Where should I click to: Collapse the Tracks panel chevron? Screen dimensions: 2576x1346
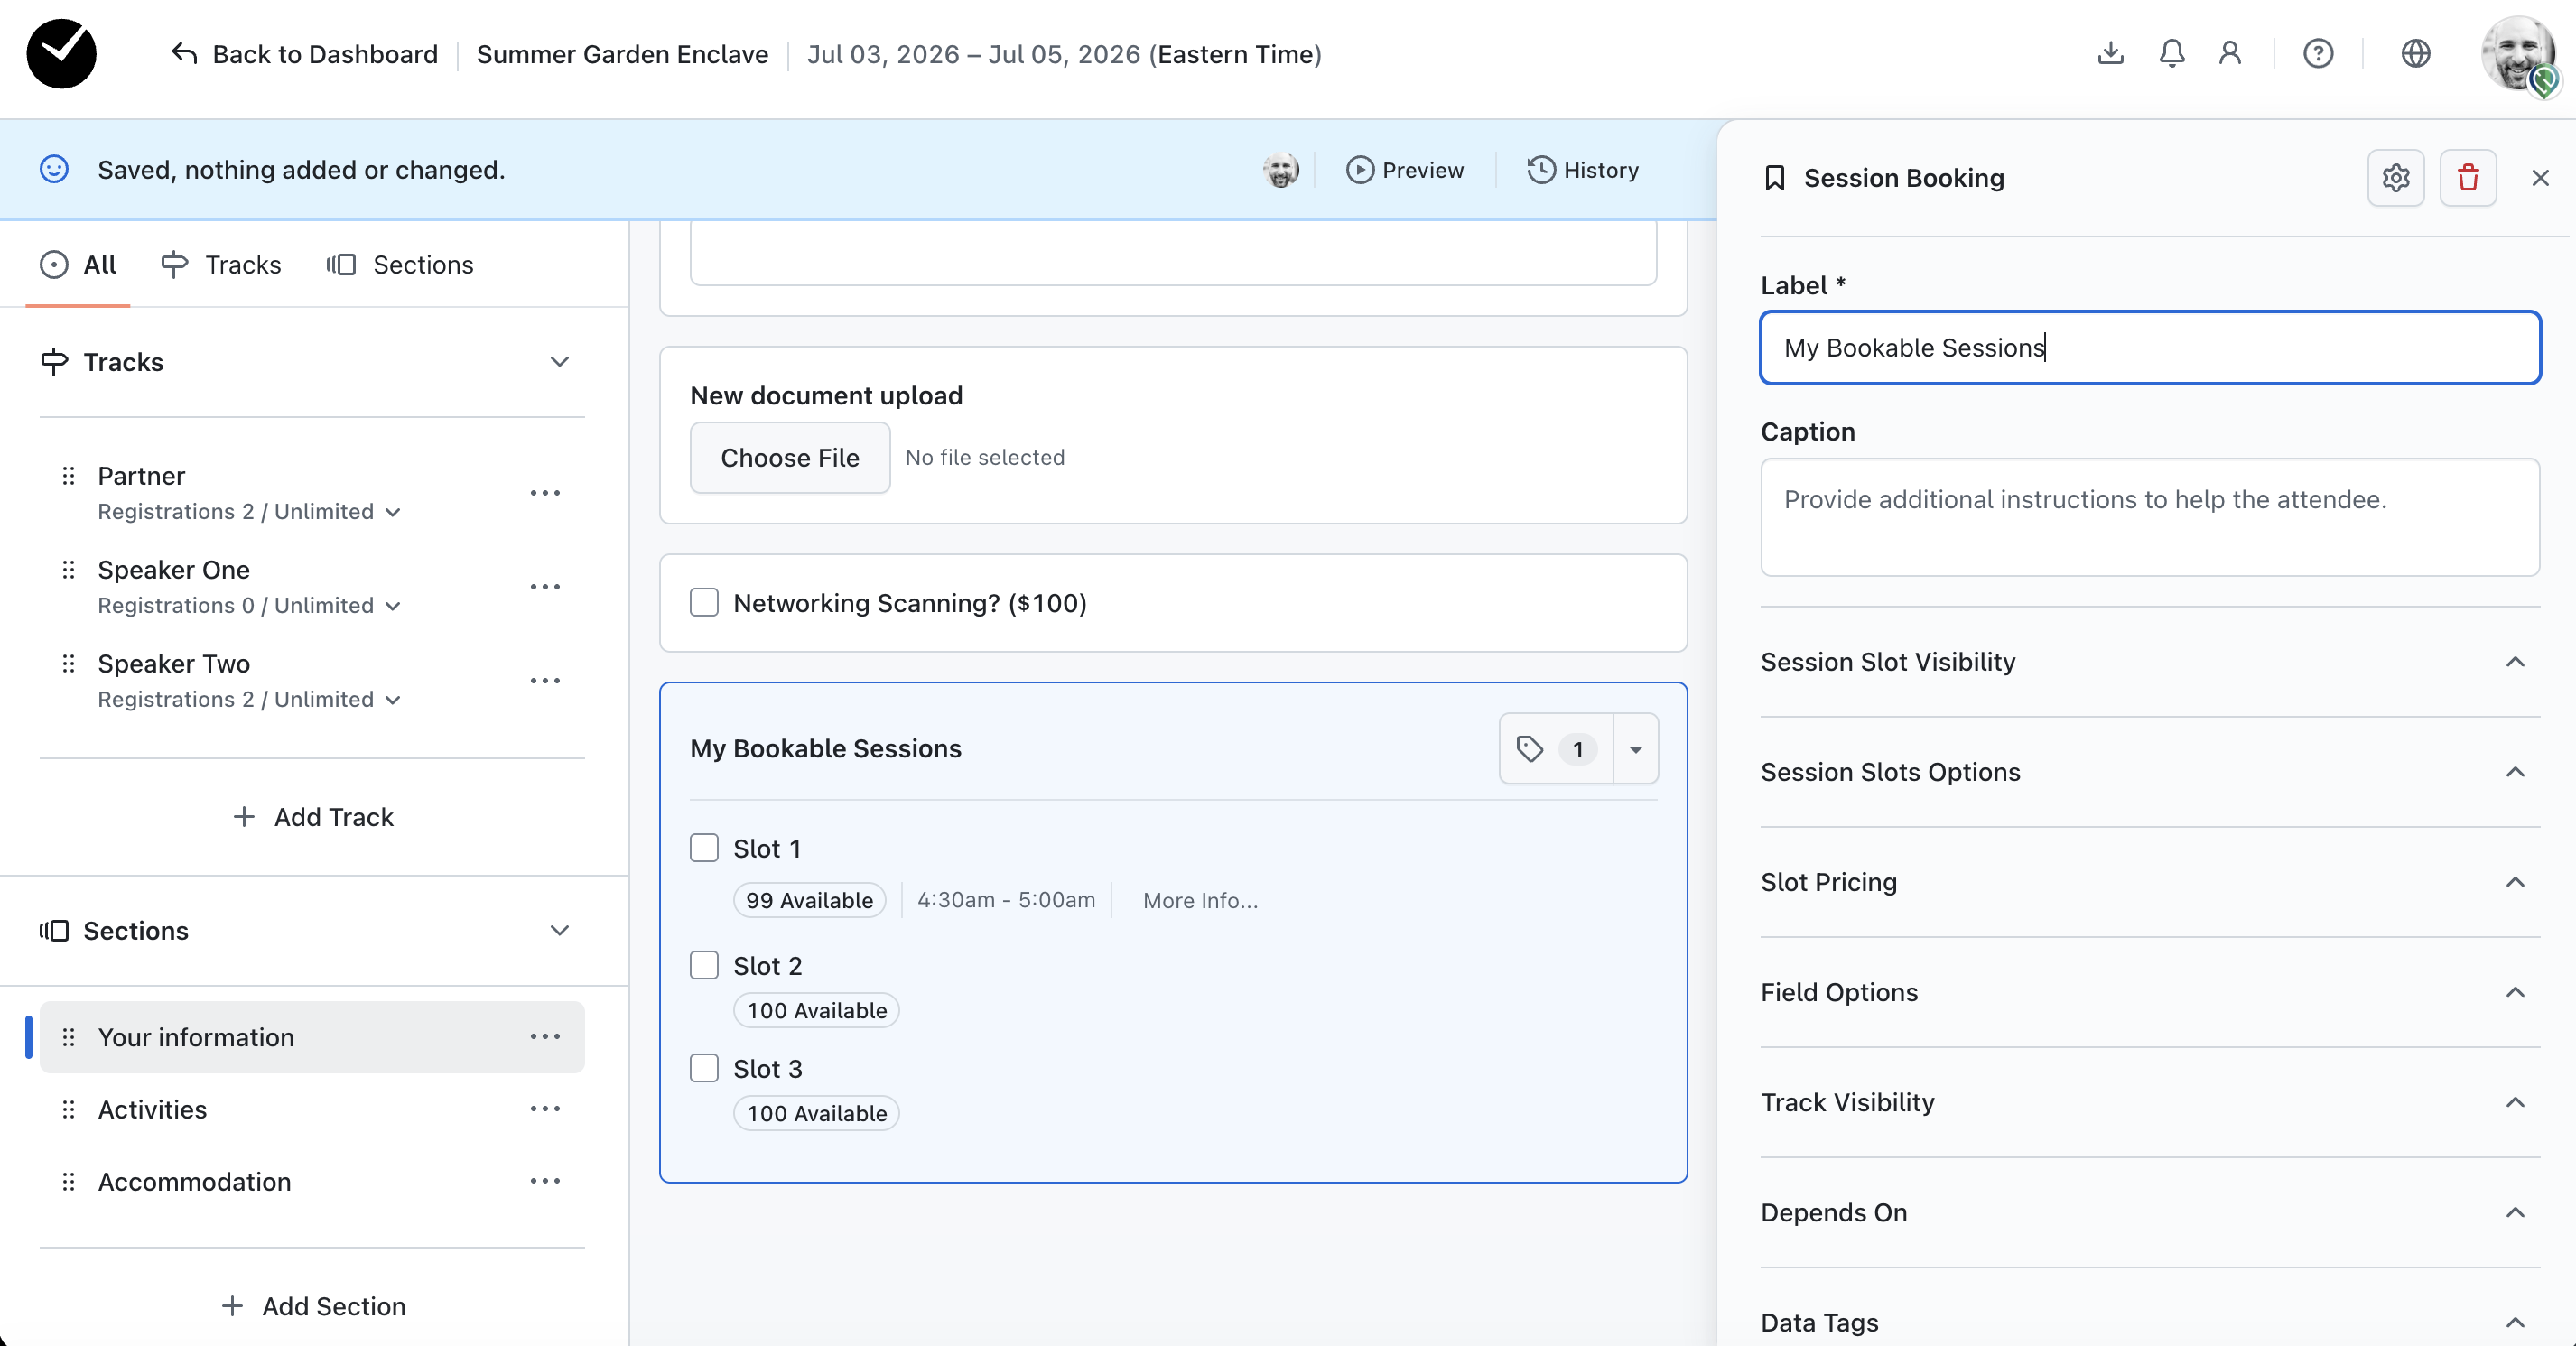tap(560, 362)
